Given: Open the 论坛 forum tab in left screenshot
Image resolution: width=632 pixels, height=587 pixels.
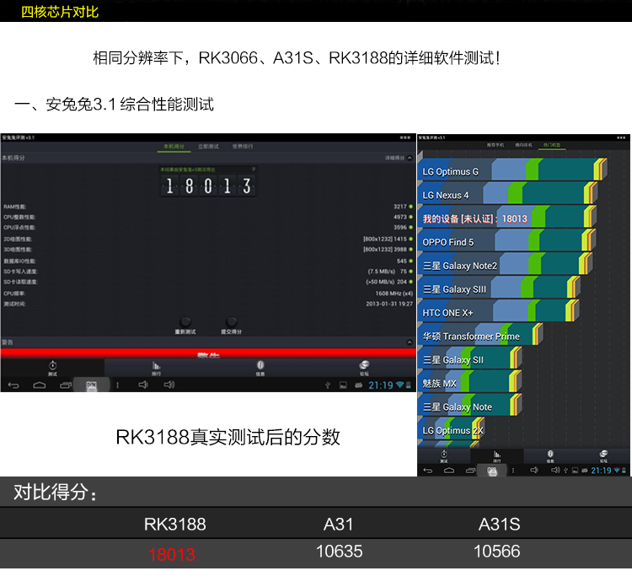Looking at the screenshot, I should tap(364, 368).
